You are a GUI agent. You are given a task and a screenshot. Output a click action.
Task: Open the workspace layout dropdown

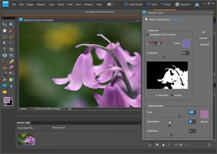111,5
